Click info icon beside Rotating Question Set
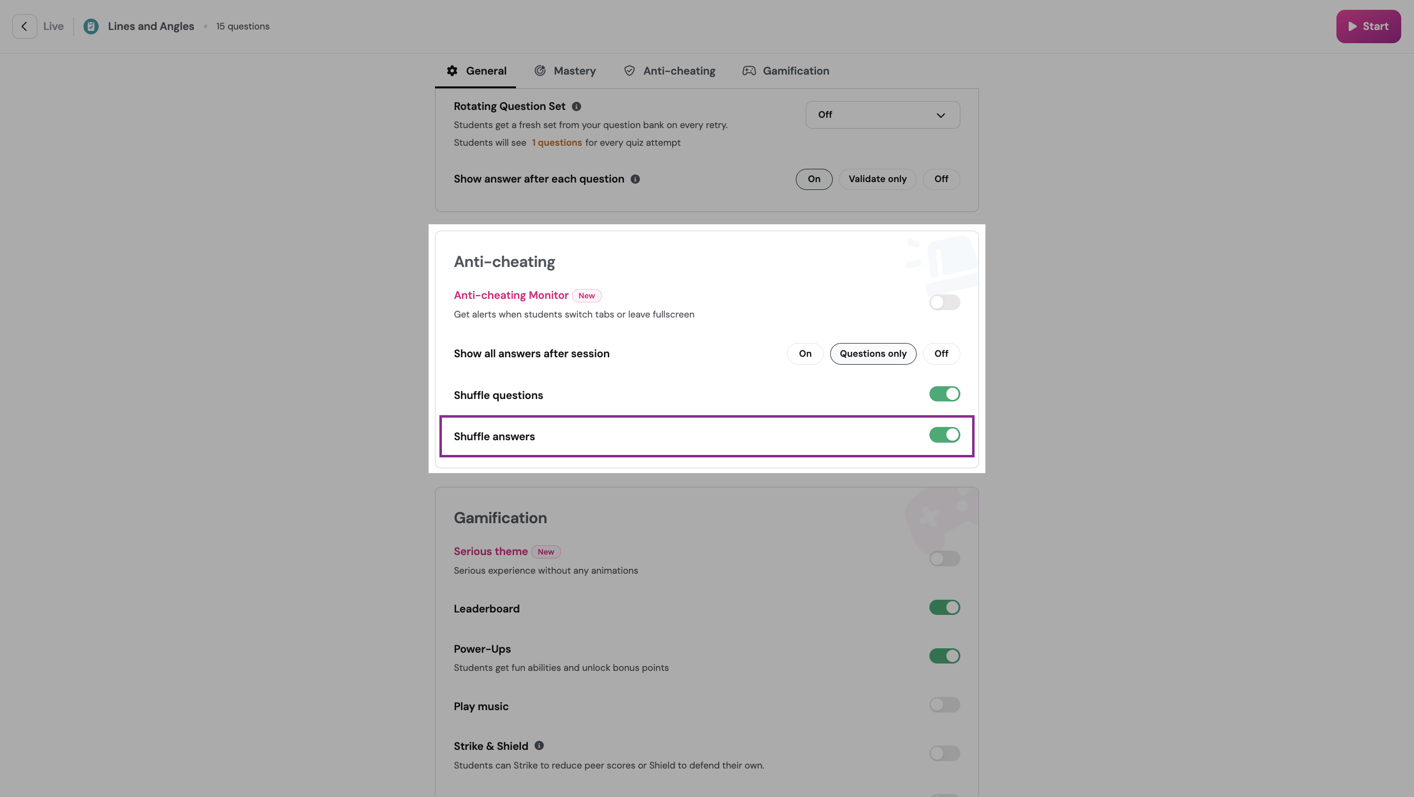The height and width of the screenshot is (797, 1414). [x=576, y=106]
